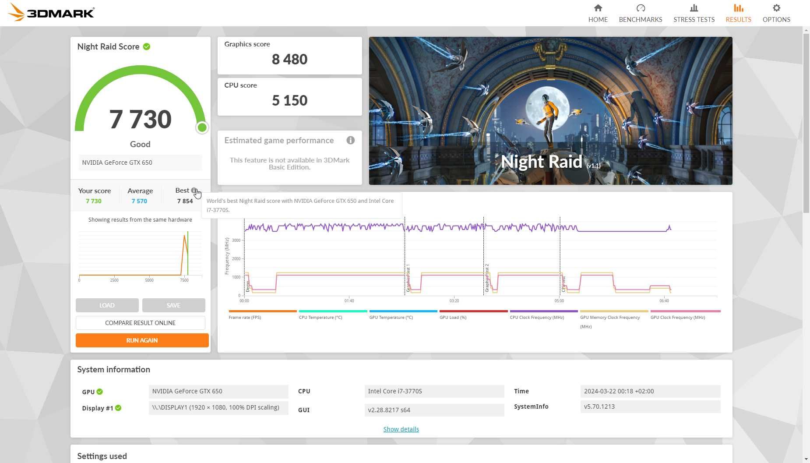
Task: Click the System information heading
Action: [x=113, y=369]
